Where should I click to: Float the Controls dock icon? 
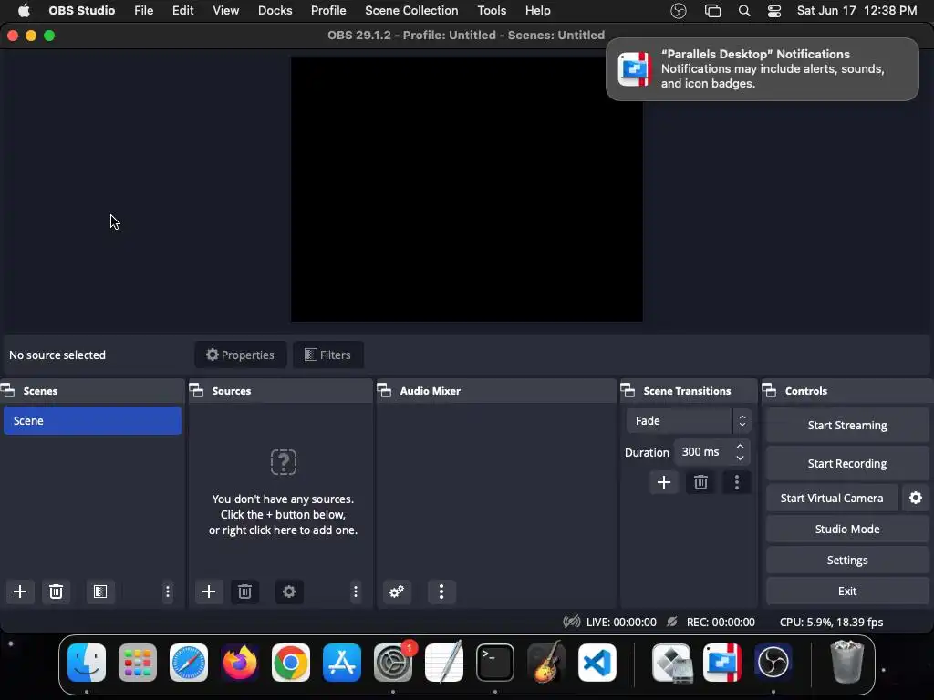tap(770, 391)
